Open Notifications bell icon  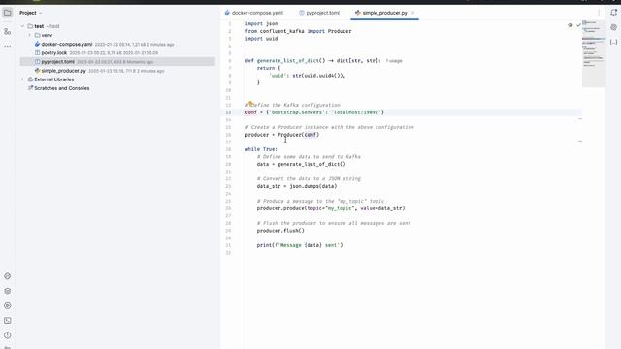(613, 13)
